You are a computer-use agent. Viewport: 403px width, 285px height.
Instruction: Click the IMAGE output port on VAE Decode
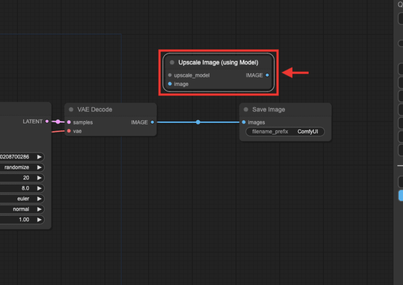click(x=152, y=122)
